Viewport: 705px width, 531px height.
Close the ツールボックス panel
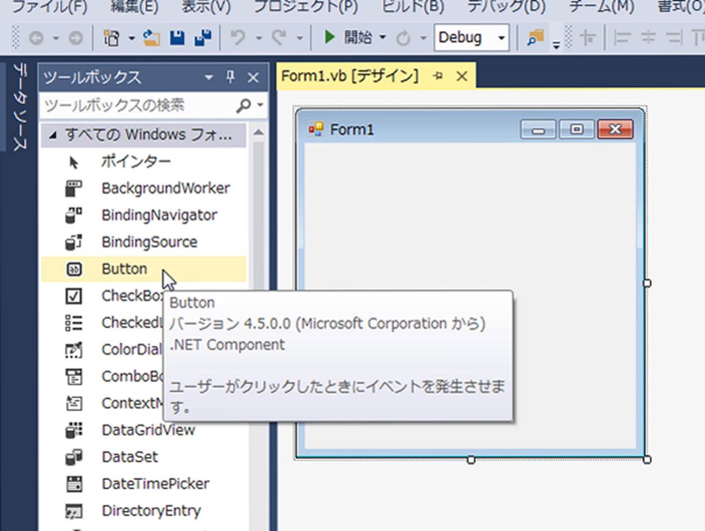253,77
